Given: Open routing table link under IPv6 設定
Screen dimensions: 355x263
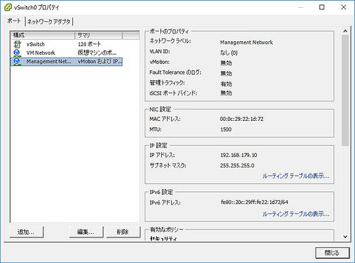Looking at the screenshot, I should 296,214.
